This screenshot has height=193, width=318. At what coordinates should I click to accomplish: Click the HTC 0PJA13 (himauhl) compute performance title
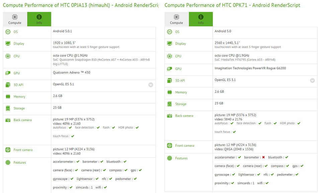point(81,5)
